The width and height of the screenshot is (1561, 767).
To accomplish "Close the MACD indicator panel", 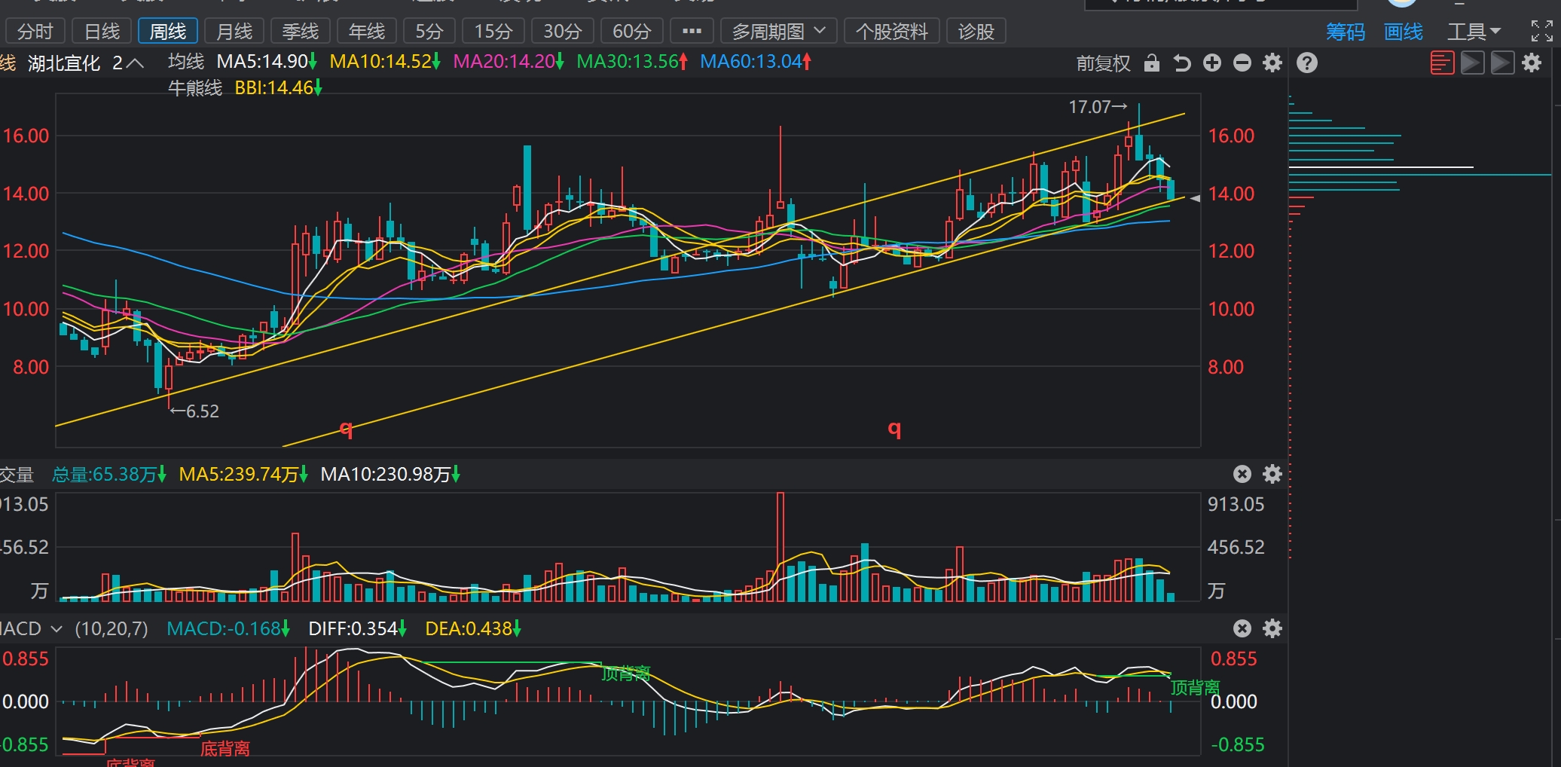I will (x=1242, y=628).
